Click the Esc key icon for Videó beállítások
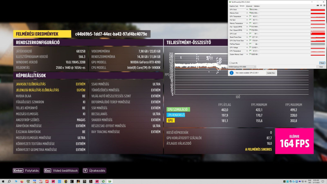The image size is (327, 184). pyautogui.click(x=47, y=171)
